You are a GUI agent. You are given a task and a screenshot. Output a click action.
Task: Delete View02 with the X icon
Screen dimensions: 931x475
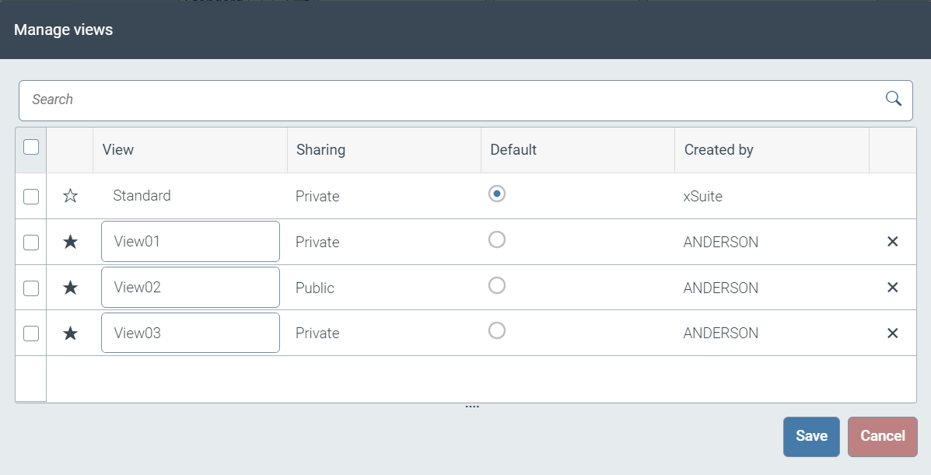click(x=892, y=288)
